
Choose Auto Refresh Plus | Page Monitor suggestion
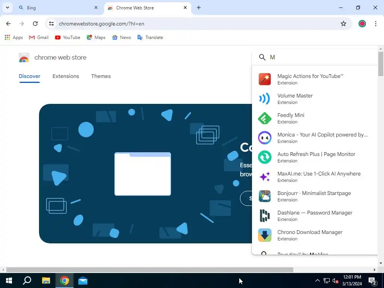click(x=315, y=157)
